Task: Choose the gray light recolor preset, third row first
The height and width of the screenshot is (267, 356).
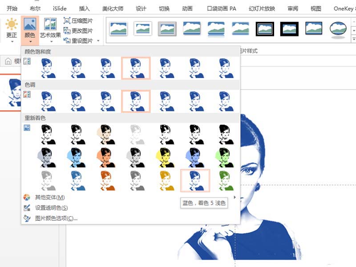Action: click(x=47, y=181)
